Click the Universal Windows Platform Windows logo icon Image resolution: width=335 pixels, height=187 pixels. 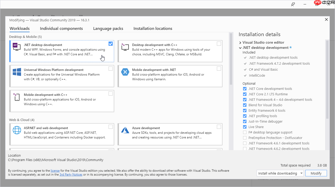click(17, 72)
